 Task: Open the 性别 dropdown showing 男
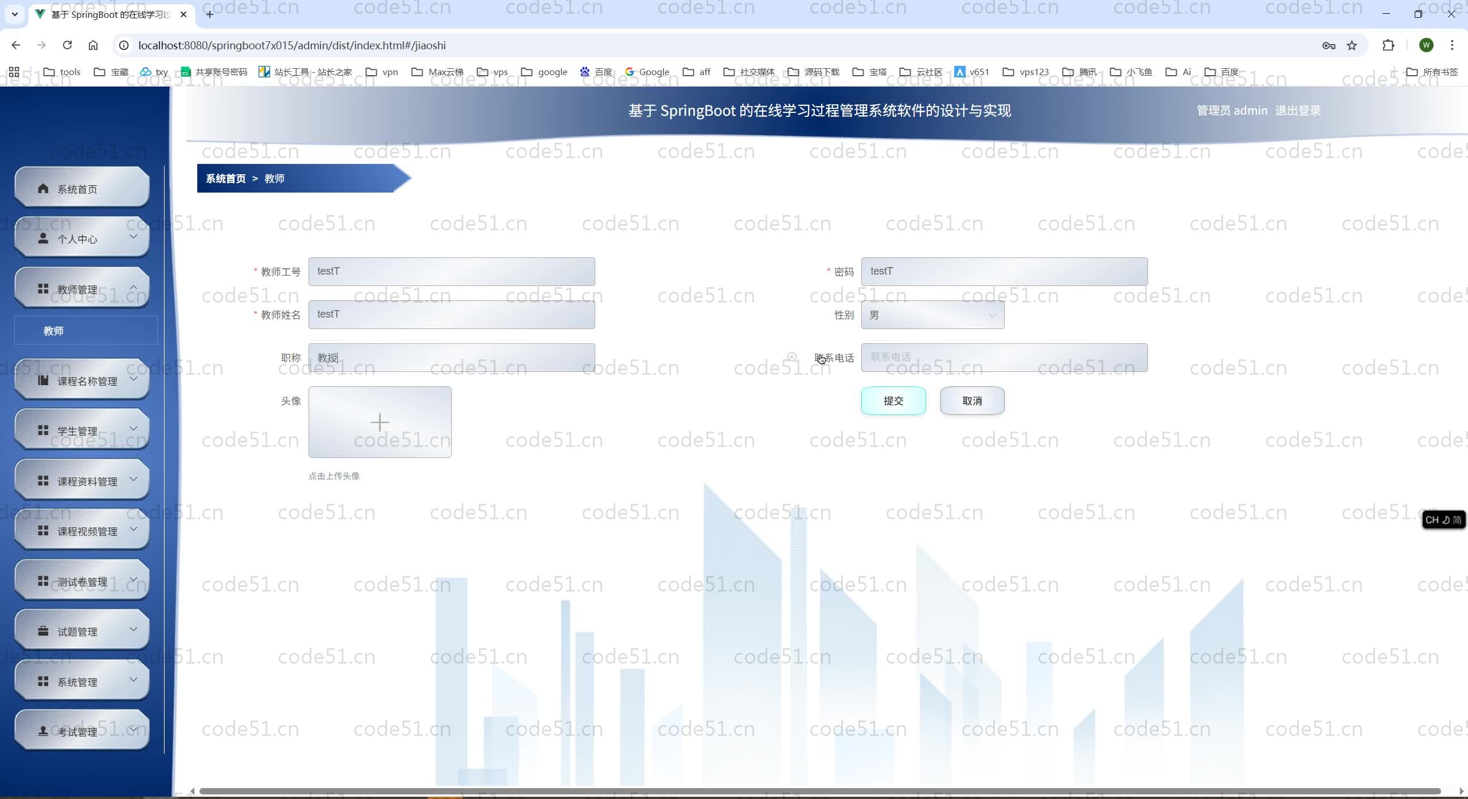tap(932, 315)
